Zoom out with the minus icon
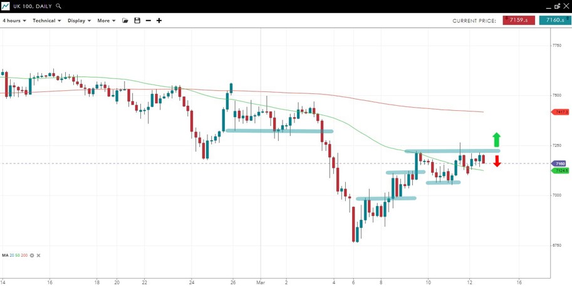Image resolution: width=572 pixels, height=288 pixels. coord(148,21)
